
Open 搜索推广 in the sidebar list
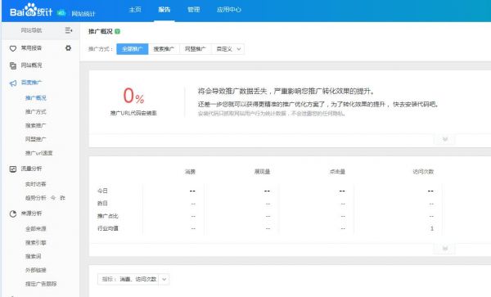[x=36, y=125]
